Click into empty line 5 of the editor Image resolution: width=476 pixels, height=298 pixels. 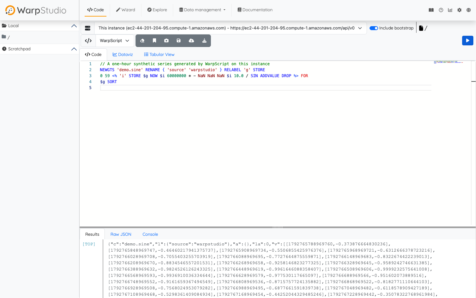[266, 88]
